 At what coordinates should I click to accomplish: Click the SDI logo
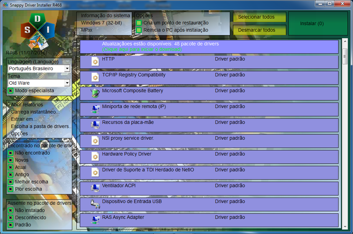[x=38, y=31]
